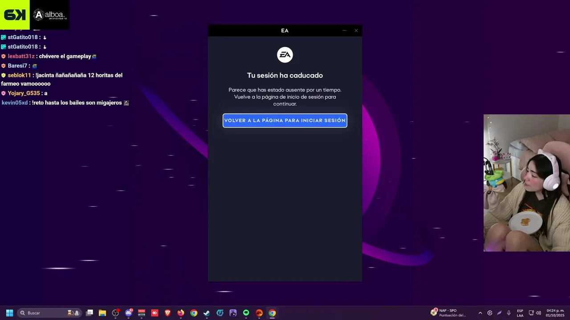The image size is (570, 320).
Task: Click username Baresi7 in chat
Action: tap(17, 66)
